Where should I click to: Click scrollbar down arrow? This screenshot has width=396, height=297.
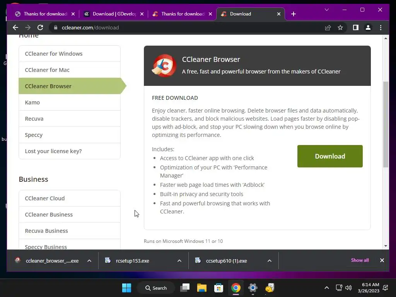tap(386, 246)
